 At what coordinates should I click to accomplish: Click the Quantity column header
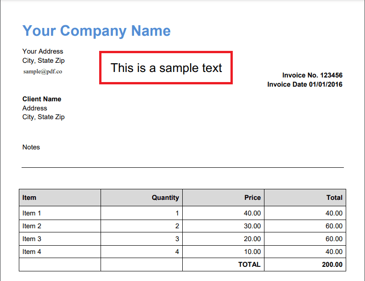pos(165,198)
